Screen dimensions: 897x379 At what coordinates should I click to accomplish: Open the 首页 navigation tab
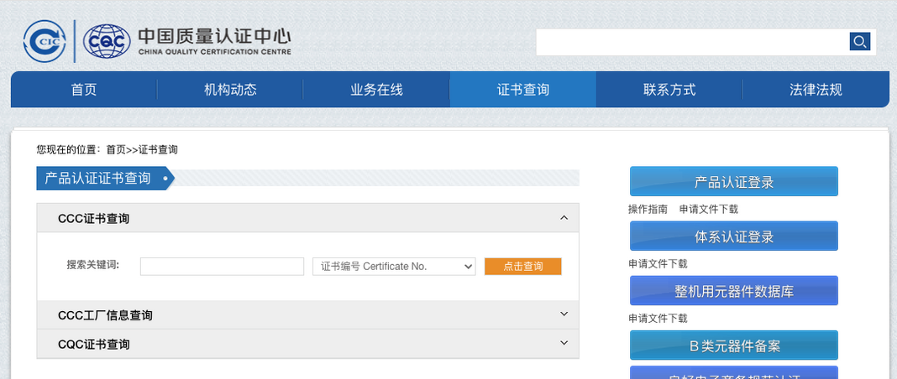pyautogui.click(x=84, y=90)
